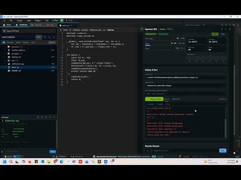Screen dimensions: 241x180
Task: Click the last icon in explorer header
Action: [54, 37]
